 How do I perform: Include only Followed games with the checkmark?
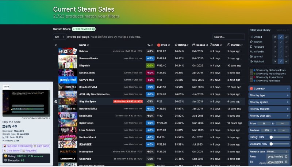click(x=286, y=47)
